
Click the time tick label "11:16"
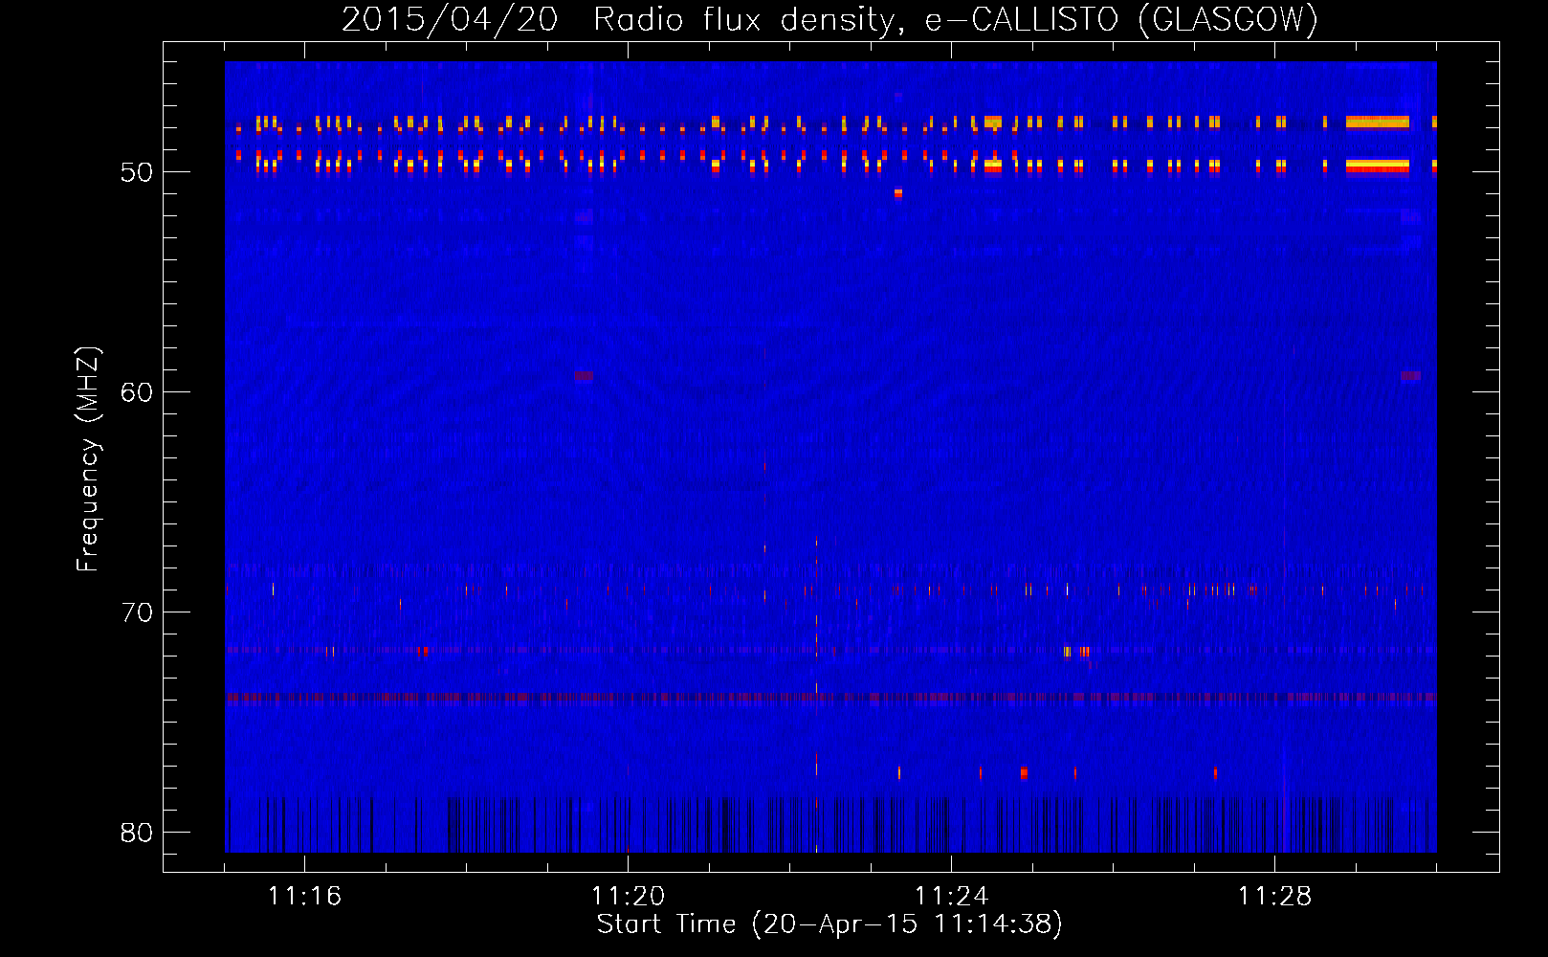(304, 897)
